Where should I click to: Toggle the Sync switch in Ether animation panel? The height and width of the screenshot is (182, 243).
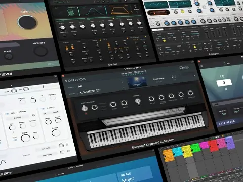pyautogui.click(x=15, y=140)
